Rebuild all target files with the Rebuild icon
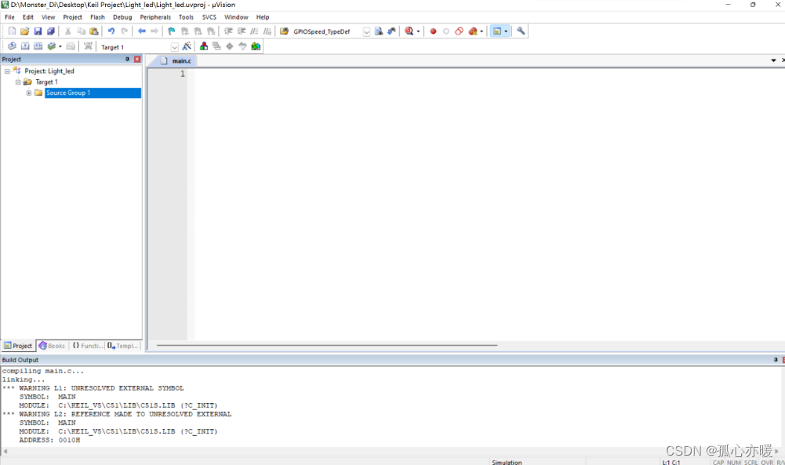The image size is (785, 465). pos(38,46)
